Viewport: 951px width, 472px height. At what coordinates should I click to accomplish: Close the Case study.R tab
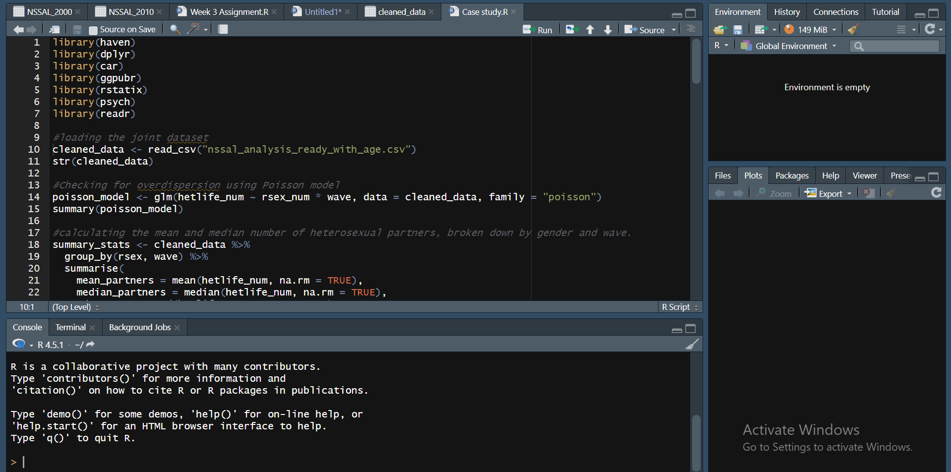tap(514, 12)
